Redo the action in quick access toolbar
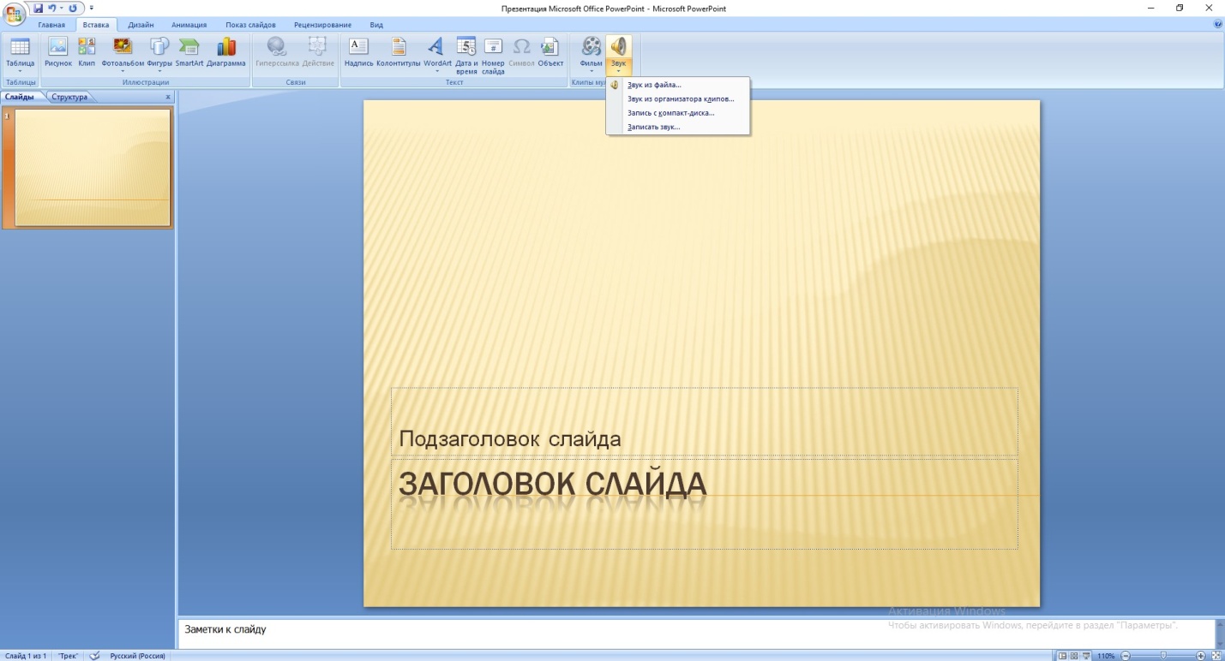This screenshot has width=1225, height=661. (71, 8)
